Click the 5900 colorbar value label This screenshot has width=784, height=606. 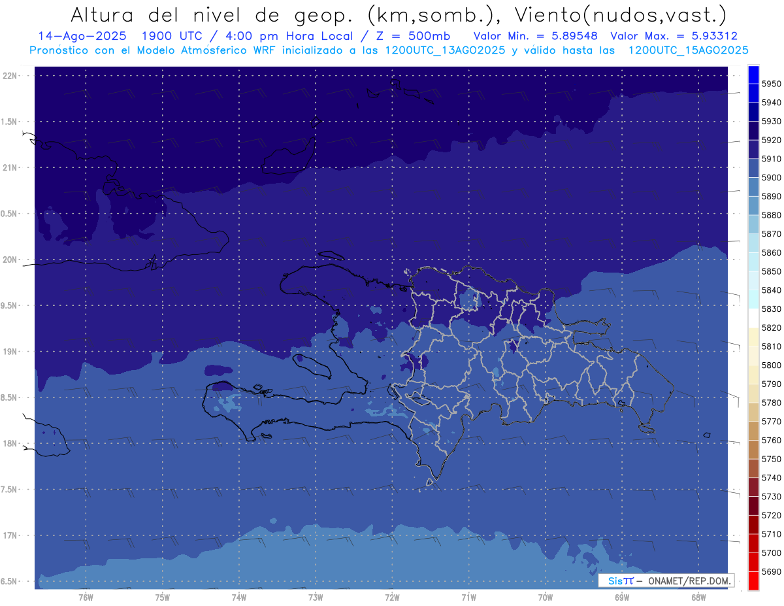(x=771, y=177)
